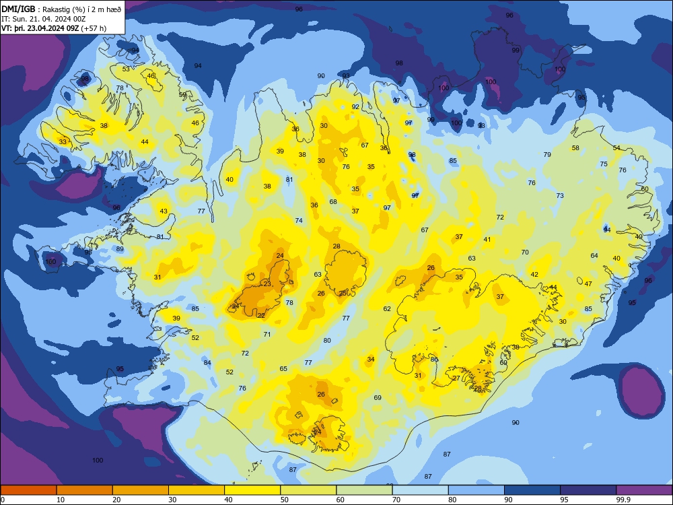This screenshot has height=505, width=673.
Task: Click the 0–10 dark orange legend swatch
Action: 28,490
